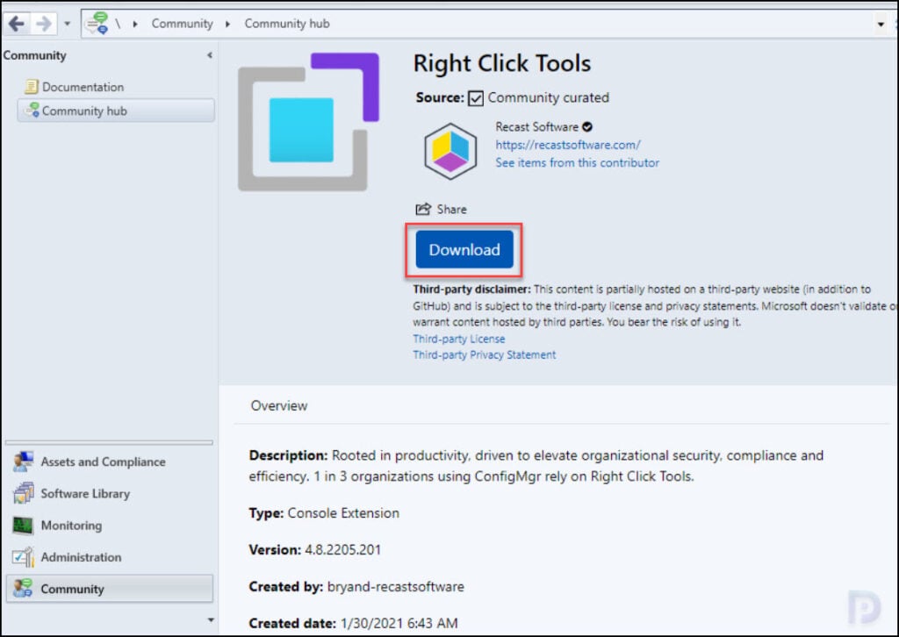899x637 pixels.
Task: Expand the workspace overflow arrow at the bottom
Action: tap(211, 619)
